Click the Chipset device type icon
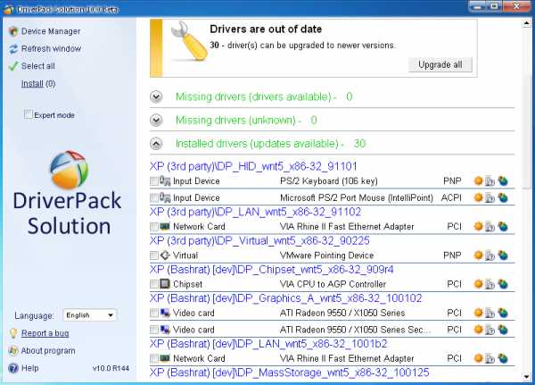Image resolution: width=535 pixels, height=385 pixels. (x=165, y=284)
